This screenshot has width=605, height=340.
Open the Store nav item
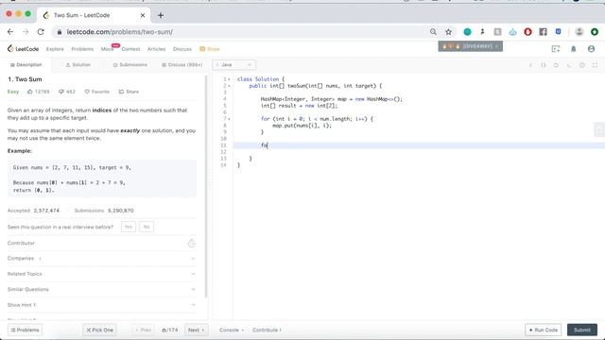coord(210,49)
